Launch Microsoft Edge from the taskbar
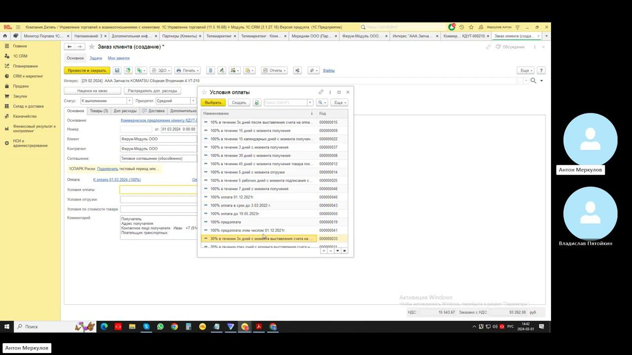This screenshot has width=632, height=355. click(x=104, y=326)
